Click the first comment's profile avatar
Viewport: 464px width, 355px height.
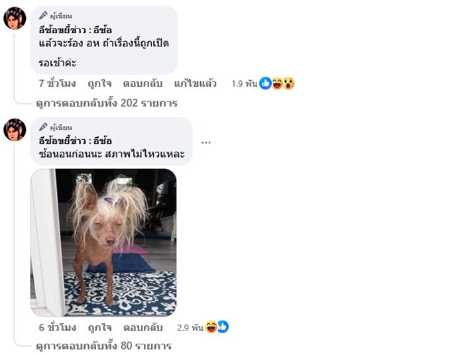tap(15, 19)
